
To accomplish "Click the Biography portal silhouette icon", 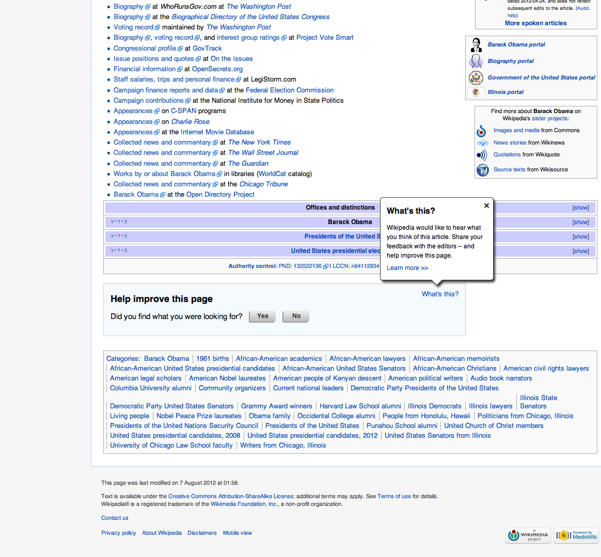I will pos(477,61).
